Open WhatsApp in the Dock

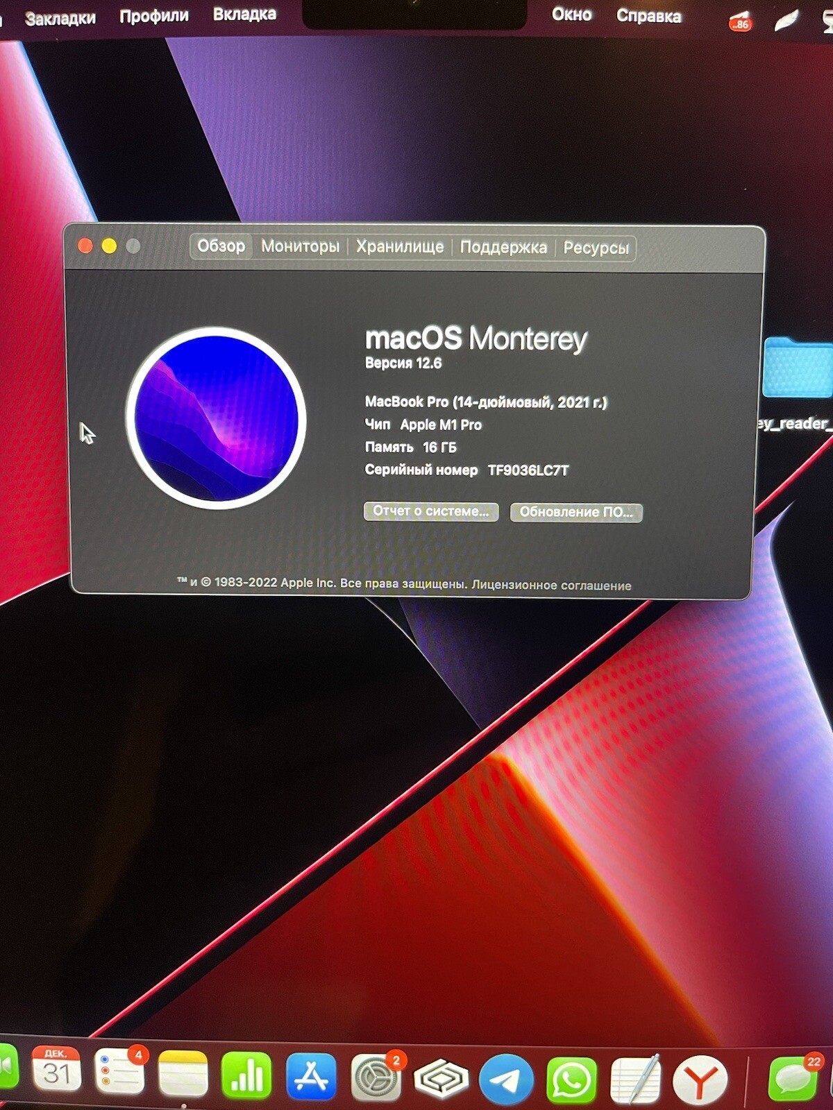(x=571, y=1080)
